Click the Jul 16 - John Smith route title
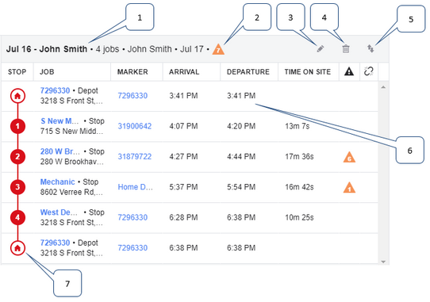The height and width of the screenshot is (302, 430). coord(47,49)
